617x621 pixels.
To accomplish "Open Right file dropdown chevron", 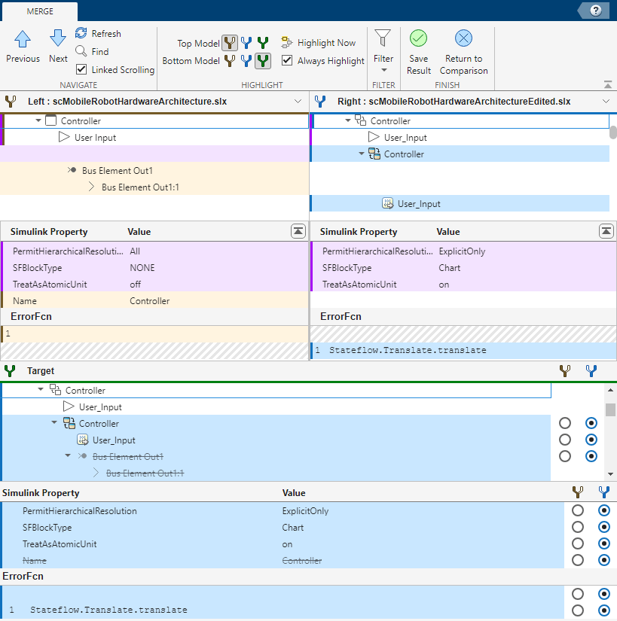I will pyautogui.click(x=606, y=102).
